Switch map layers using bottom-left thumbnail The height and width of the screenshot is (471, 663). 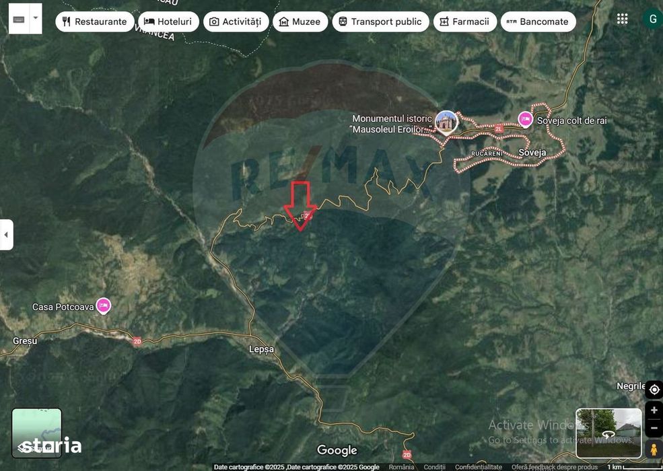[37, 433]
